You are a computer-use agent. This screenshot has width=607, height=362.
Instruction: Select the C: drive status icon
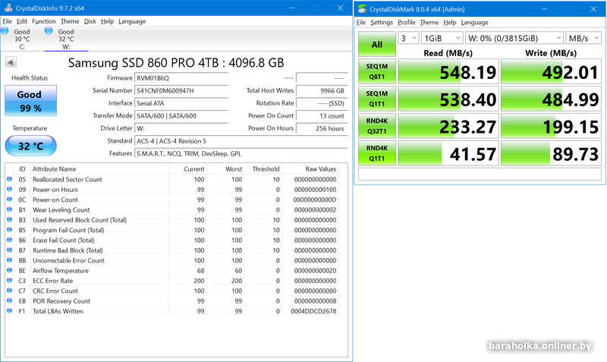[5, 31]
